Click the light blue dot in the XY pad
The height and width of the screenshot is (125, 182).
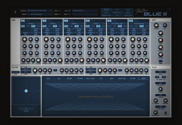[x=26, y=91]
